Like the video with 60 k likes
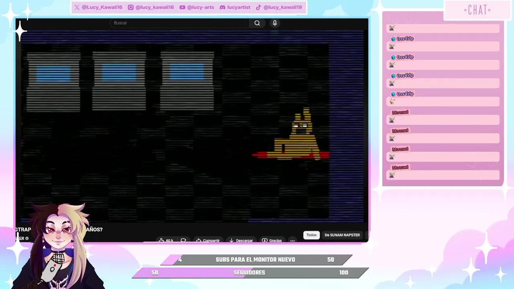This screenshot has height=289, width=514. coord(166,240)
